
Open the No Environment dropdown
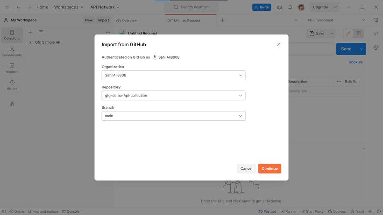[x=336, y=20]
